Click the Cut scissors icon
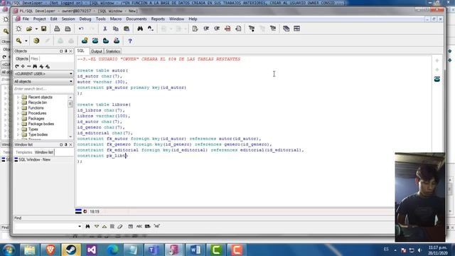Viewport: 455px width, 256px height. click(105, 28)
